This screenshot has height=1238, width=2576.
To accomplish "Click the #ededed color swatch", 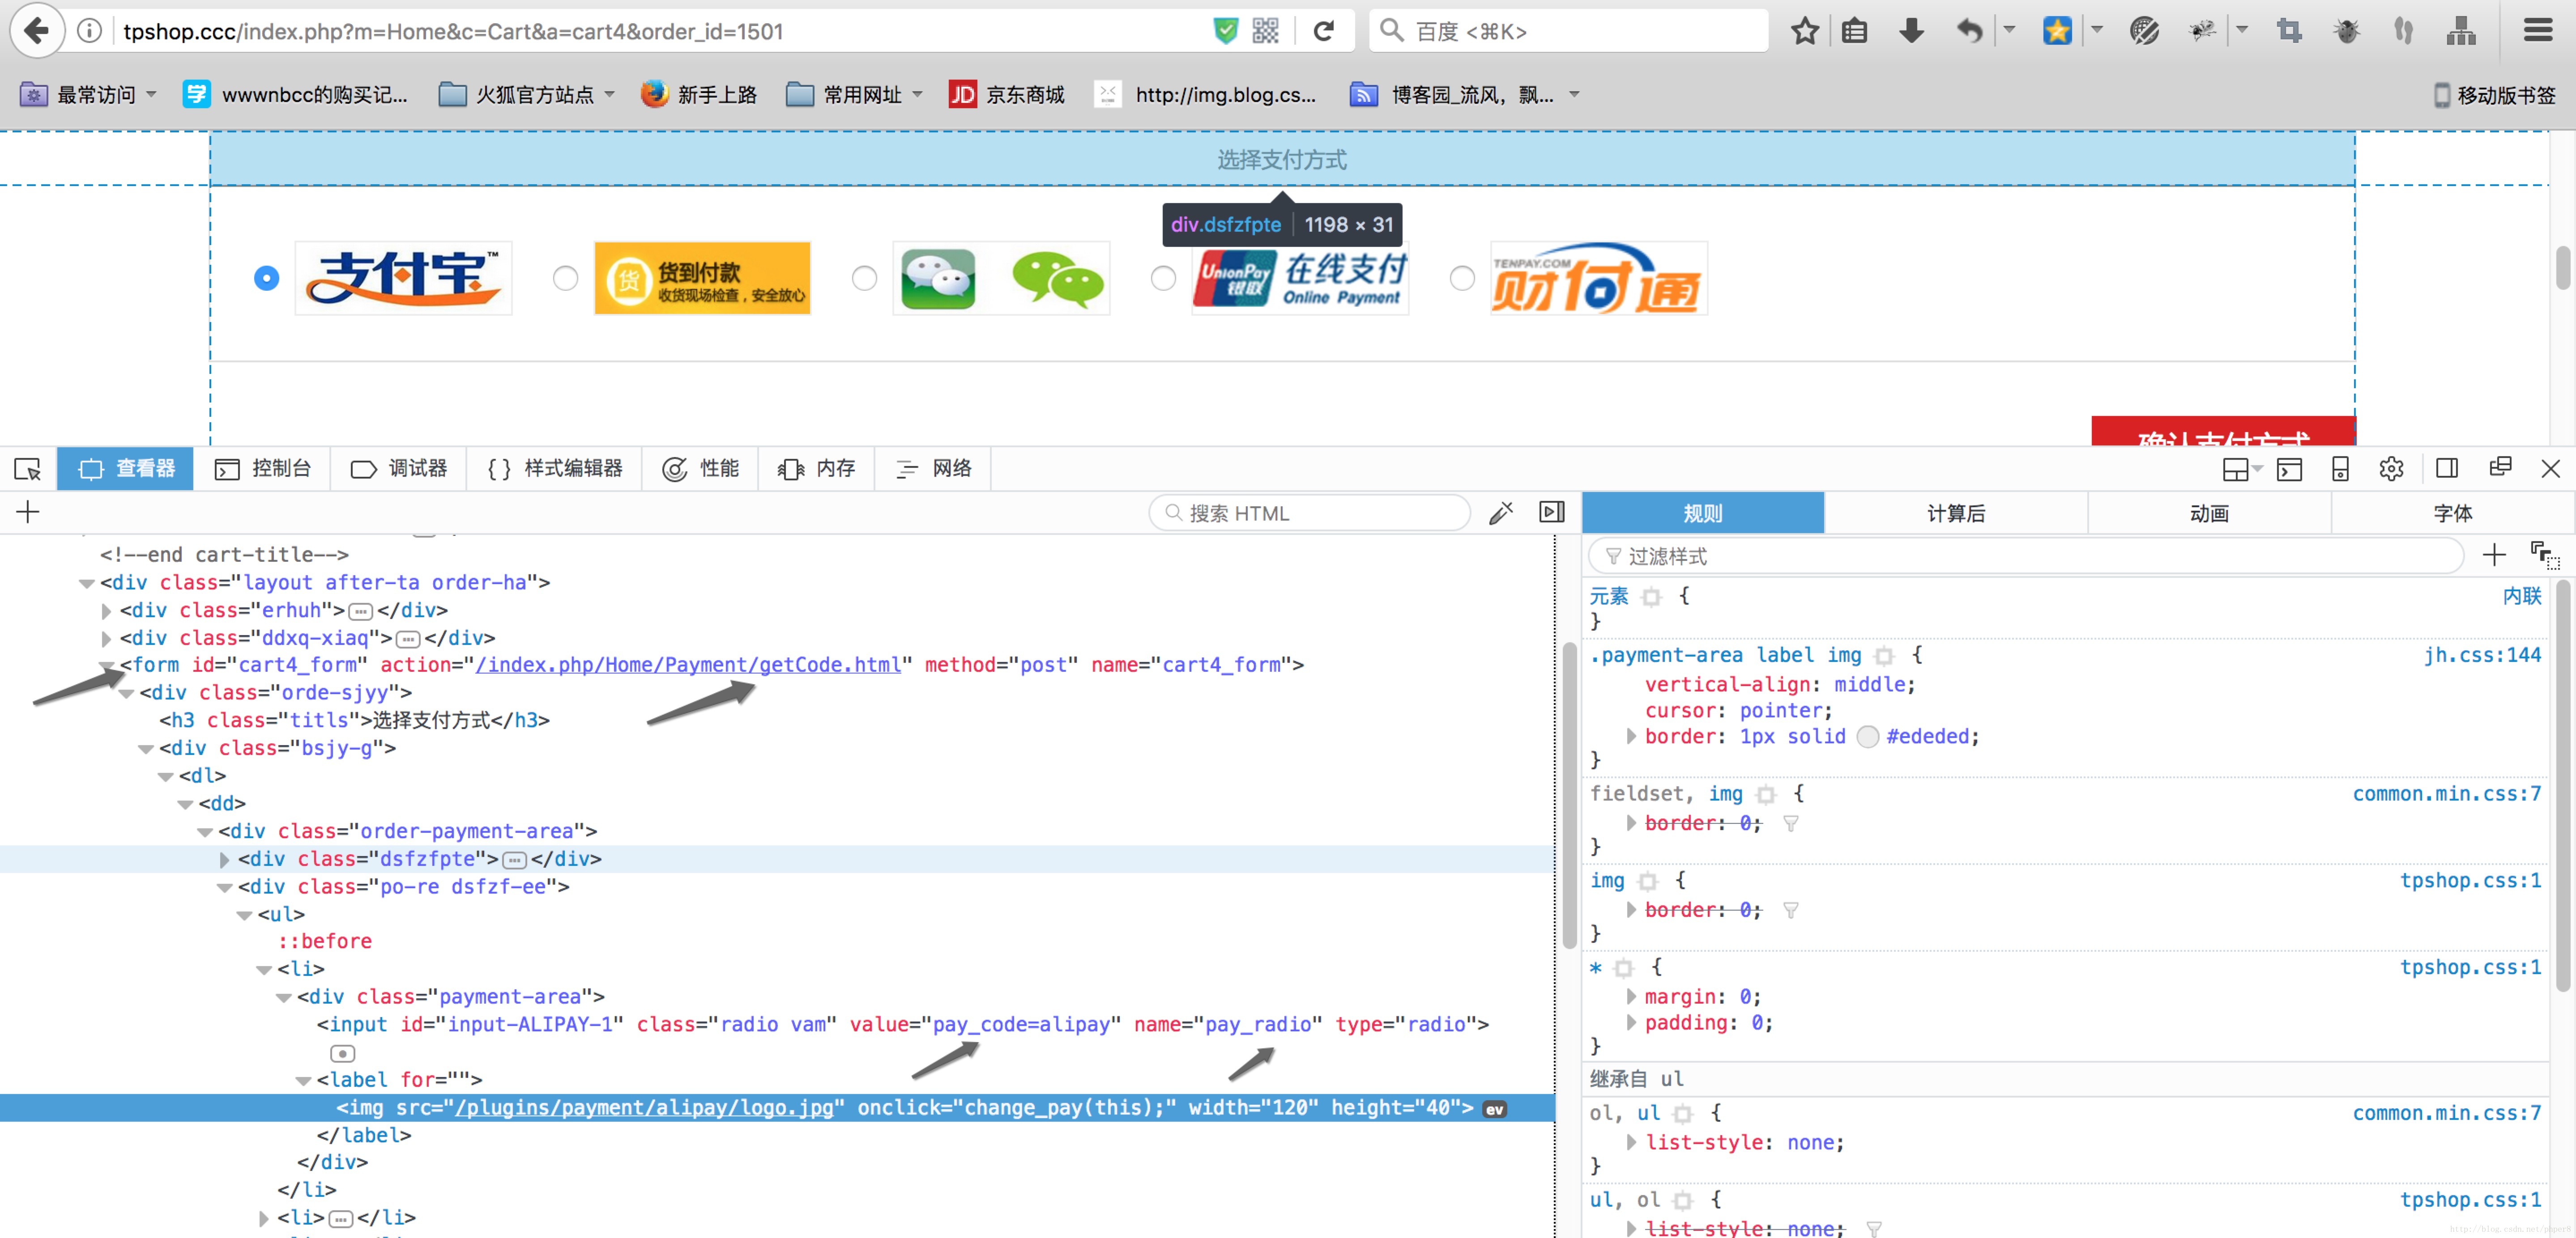I will [x=1867, y=737].
